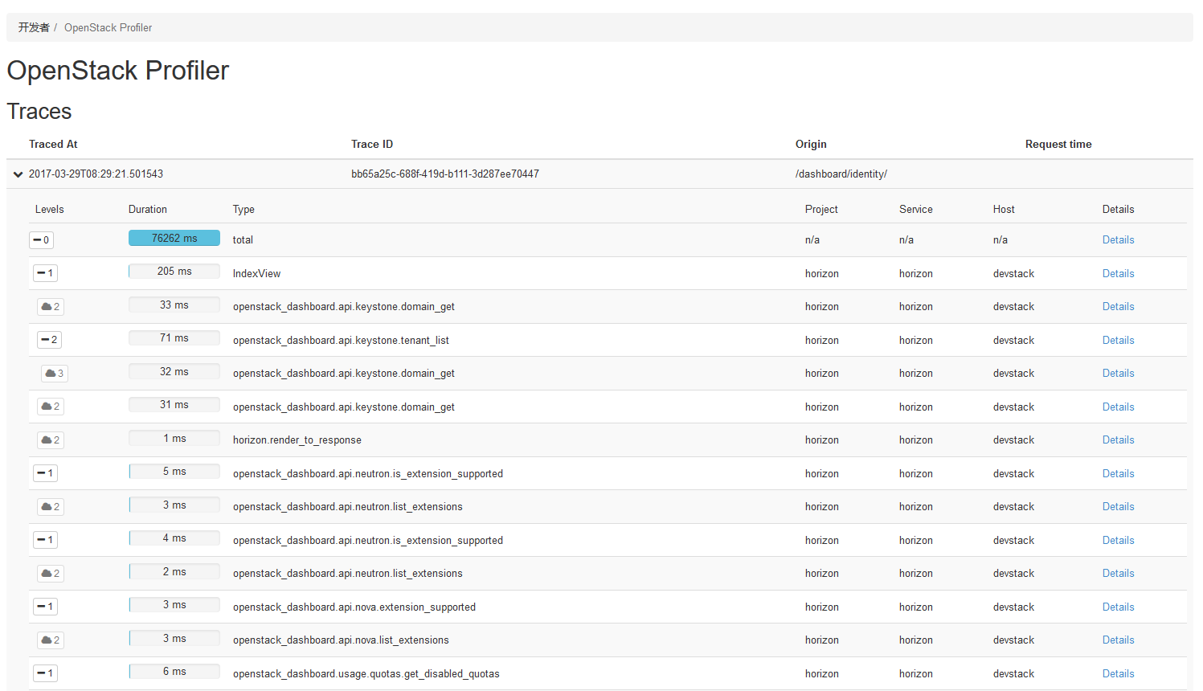Viewport: 1203px width, 691px height.
Task: Collapse the nova.extension_supported level 1 row
Action: point(45,607)
